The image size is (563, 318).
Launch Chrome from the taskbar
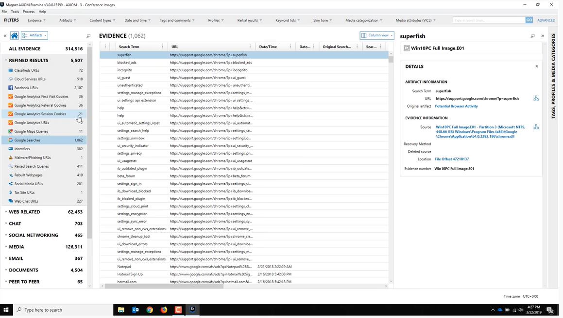[x=150, y=310]
